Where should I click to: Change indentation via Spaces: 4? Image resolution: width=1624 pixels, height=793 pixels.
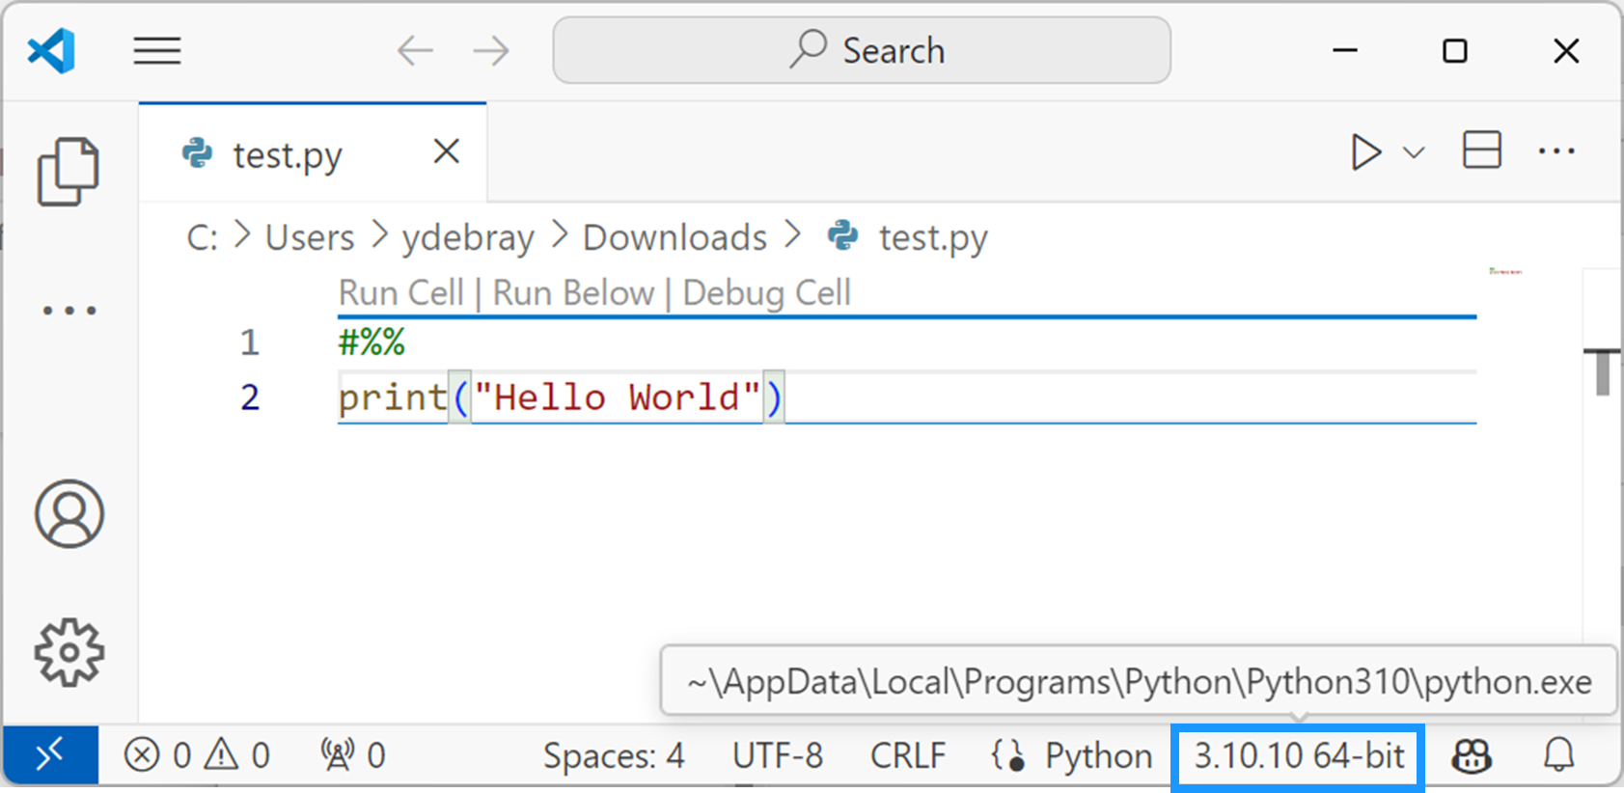point(614,755)
